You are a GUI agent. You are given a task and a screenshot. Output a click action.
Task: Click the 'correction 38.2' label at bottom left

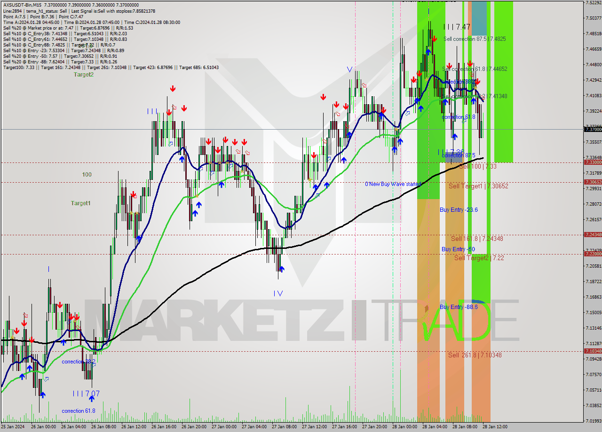point(79,362)
